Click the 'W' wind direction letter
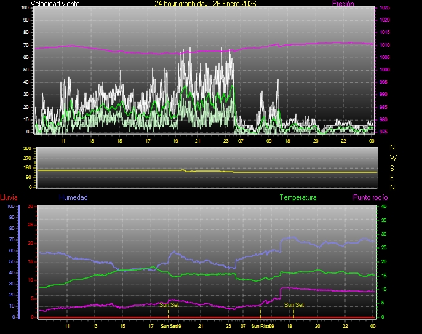The width and height of the screenshot is (422, 334). click(x=393, y=157)
